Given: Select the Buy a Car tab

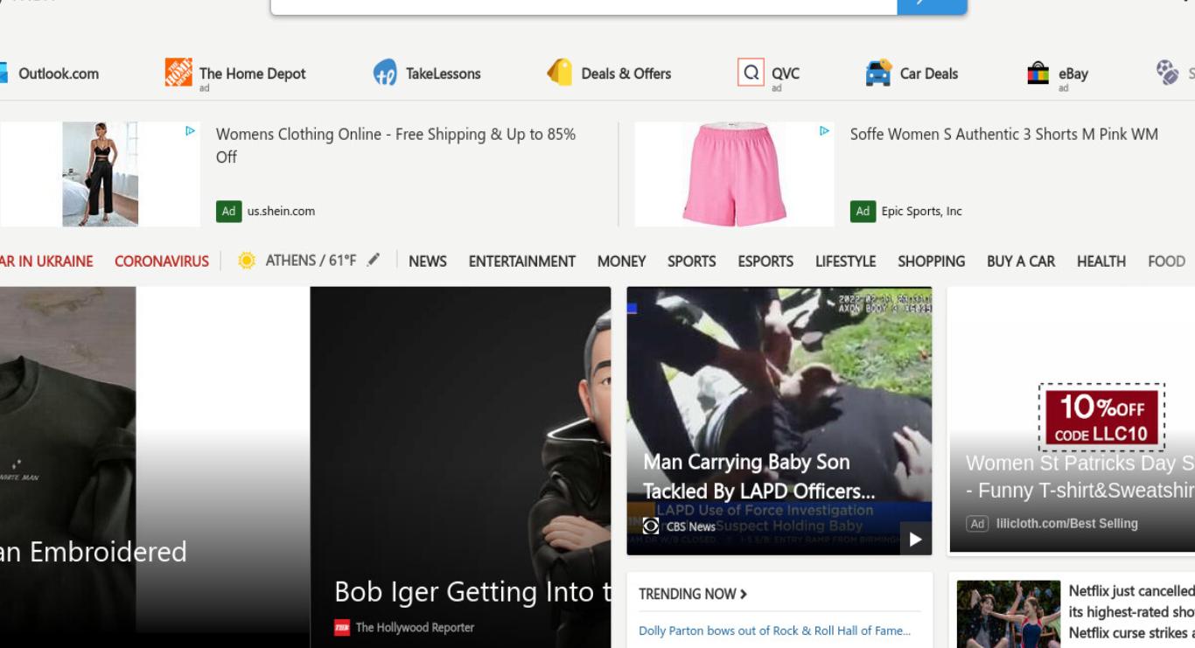Looking at the screenshot, I should (1021, 261).
